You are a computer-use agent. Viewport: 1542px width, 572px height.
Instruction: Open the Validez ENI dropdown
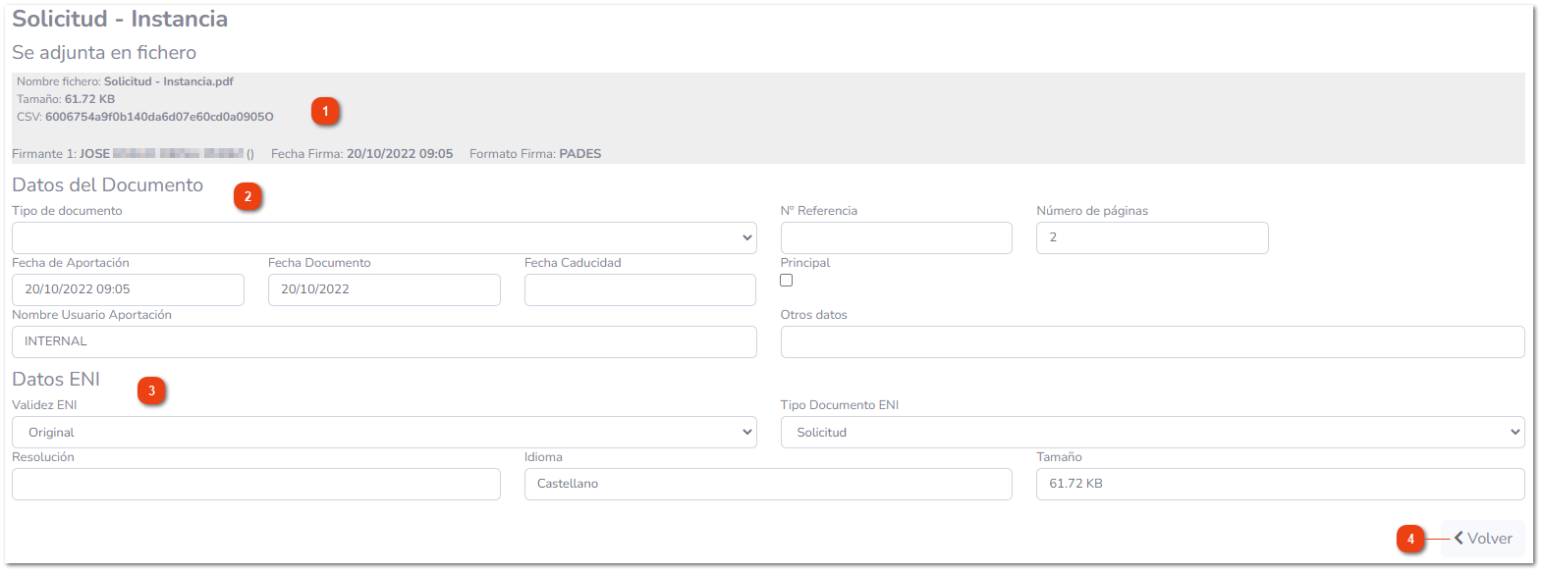pyautogui.click(x=384, y=433)
